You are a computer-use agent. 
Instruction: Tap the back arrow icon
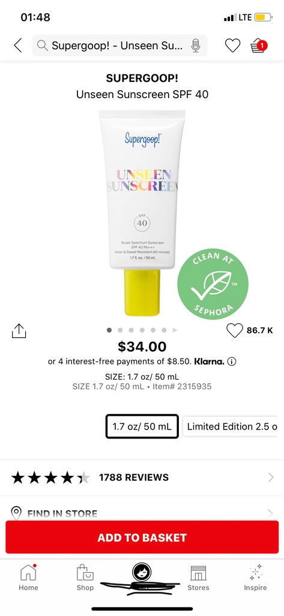(x=18, y=46)
